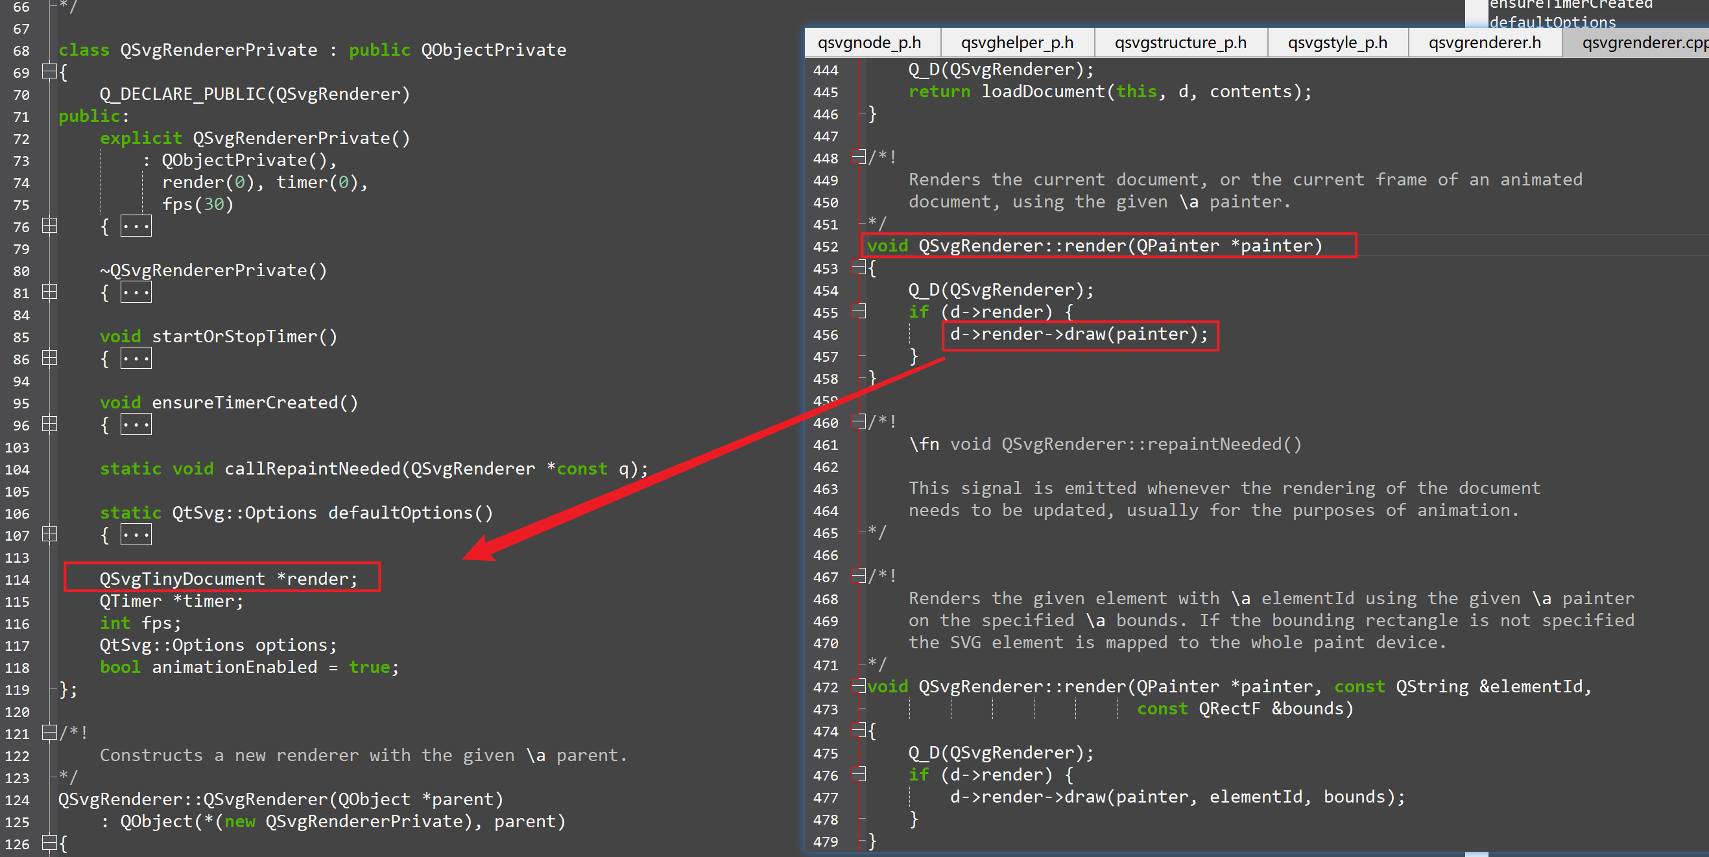Viewport: 1709px width, 857px height.
Task: Collapse comment block starting at line 121
Action: (49, 733)
